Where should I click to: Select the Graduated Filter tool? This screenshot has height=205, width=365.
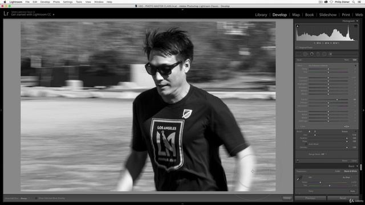point(318,54)
